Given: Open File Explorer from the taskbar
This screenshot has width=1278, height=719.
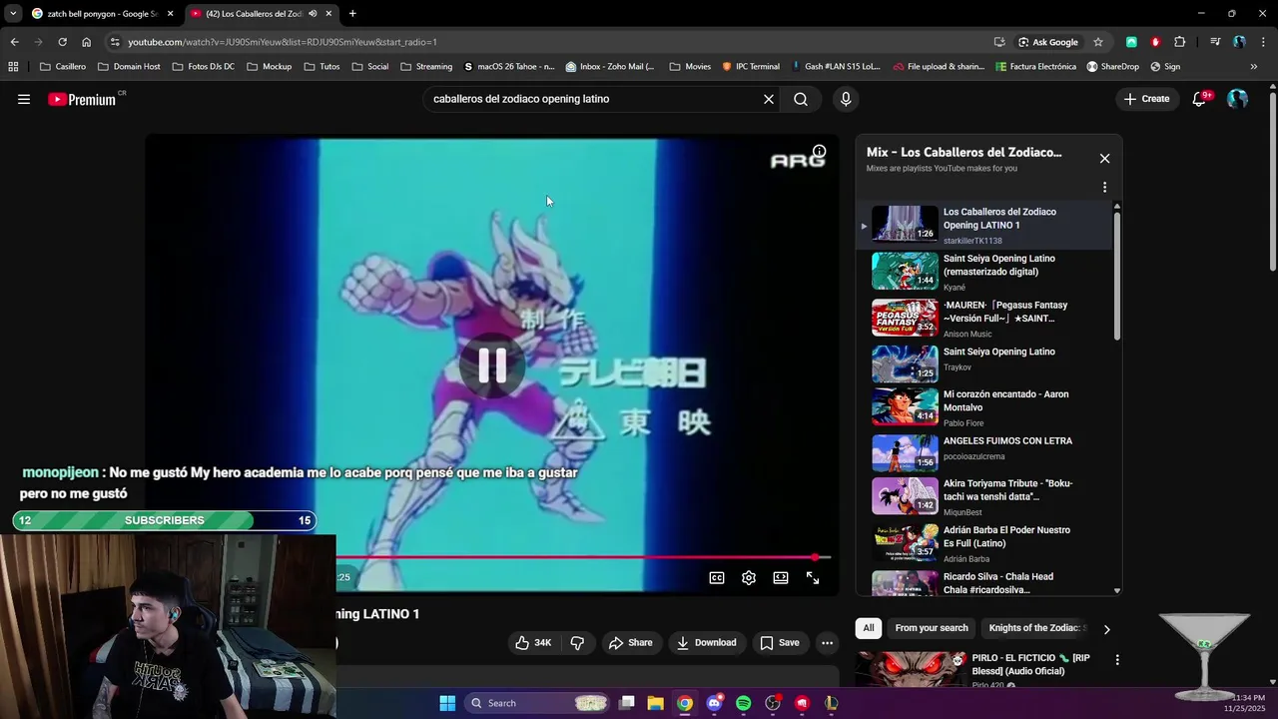Looking at the screenshot, I should (x=655, y=703).
